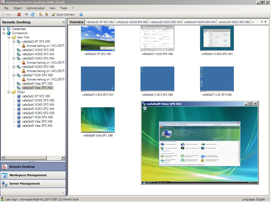The height and width of the screenshot is (203, 271).
Task: Click the New York folder icon
Action: tap(14, 37)
